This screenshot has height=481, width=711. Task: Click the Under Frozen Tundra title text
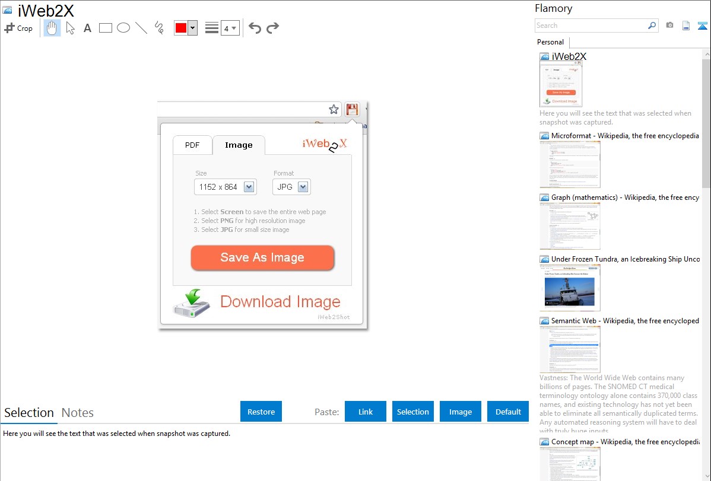[x=626, y=259]
